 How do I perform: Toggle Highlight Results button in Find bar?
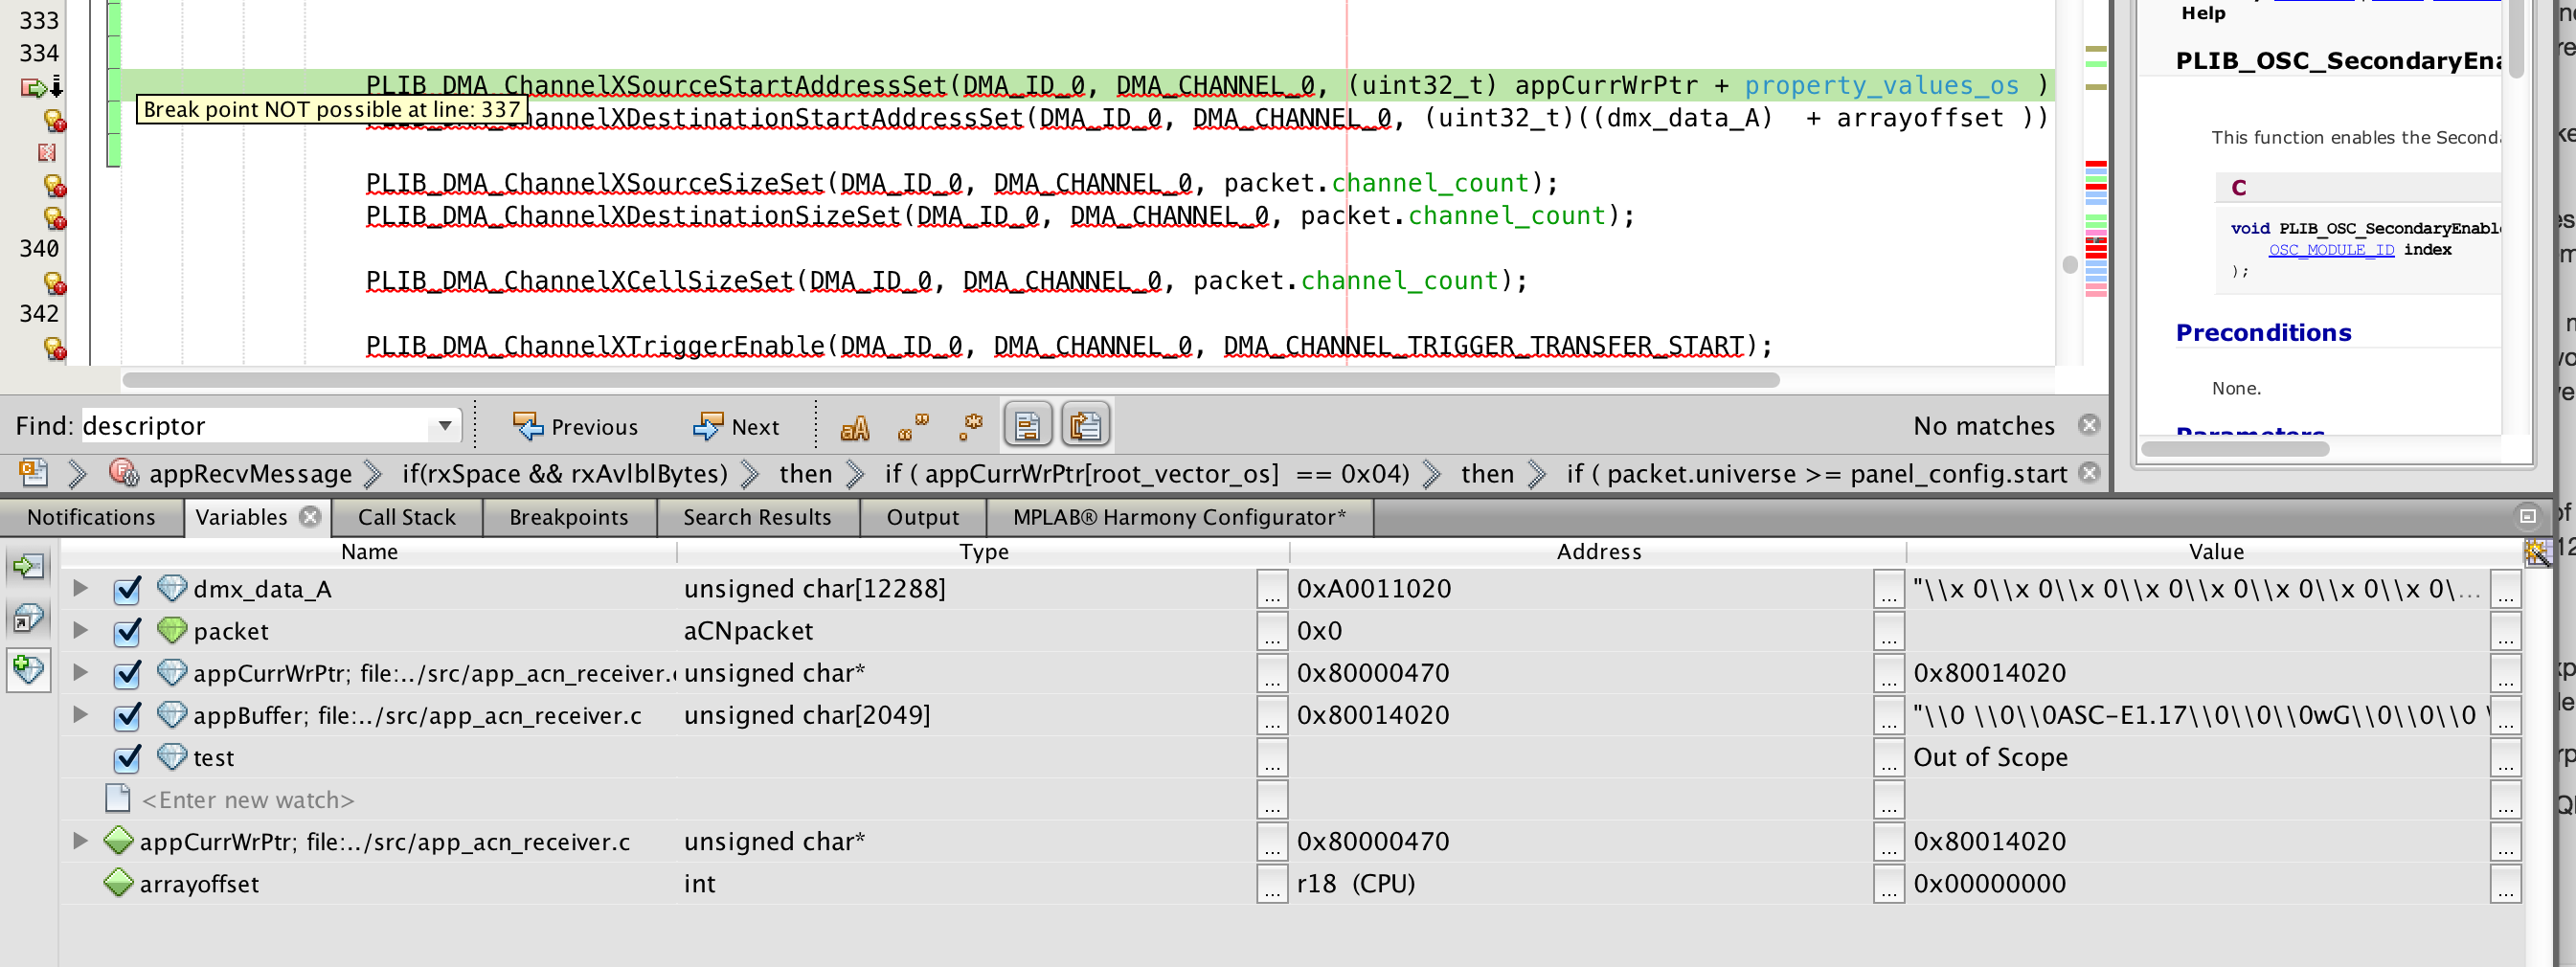(x=1027, y=426)
